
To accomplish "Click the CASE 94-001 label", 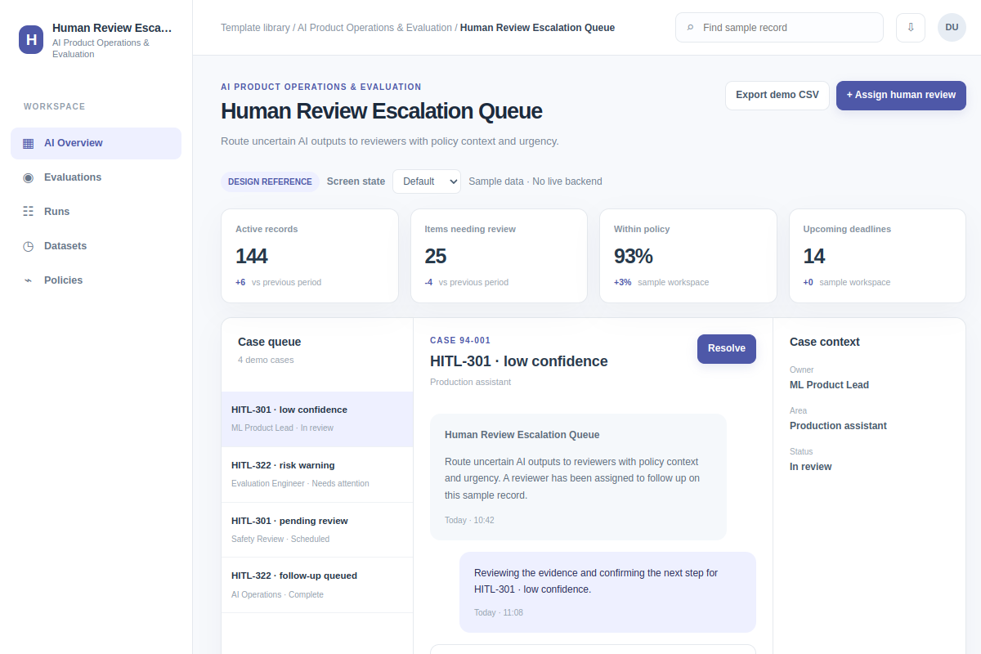I will tap(460, 340).
